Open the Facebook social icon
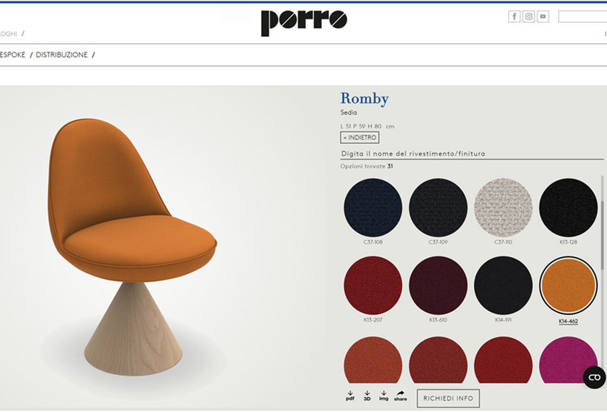 (514, 16)
